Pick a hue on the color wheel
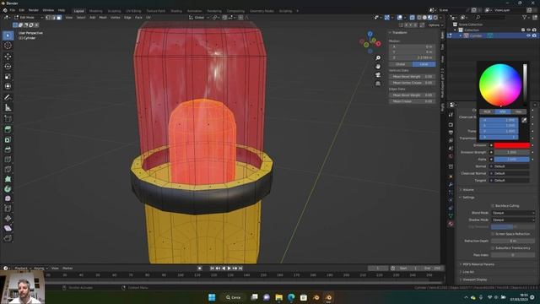This screenshot has width=540, height=304. [x=500, y=84]
